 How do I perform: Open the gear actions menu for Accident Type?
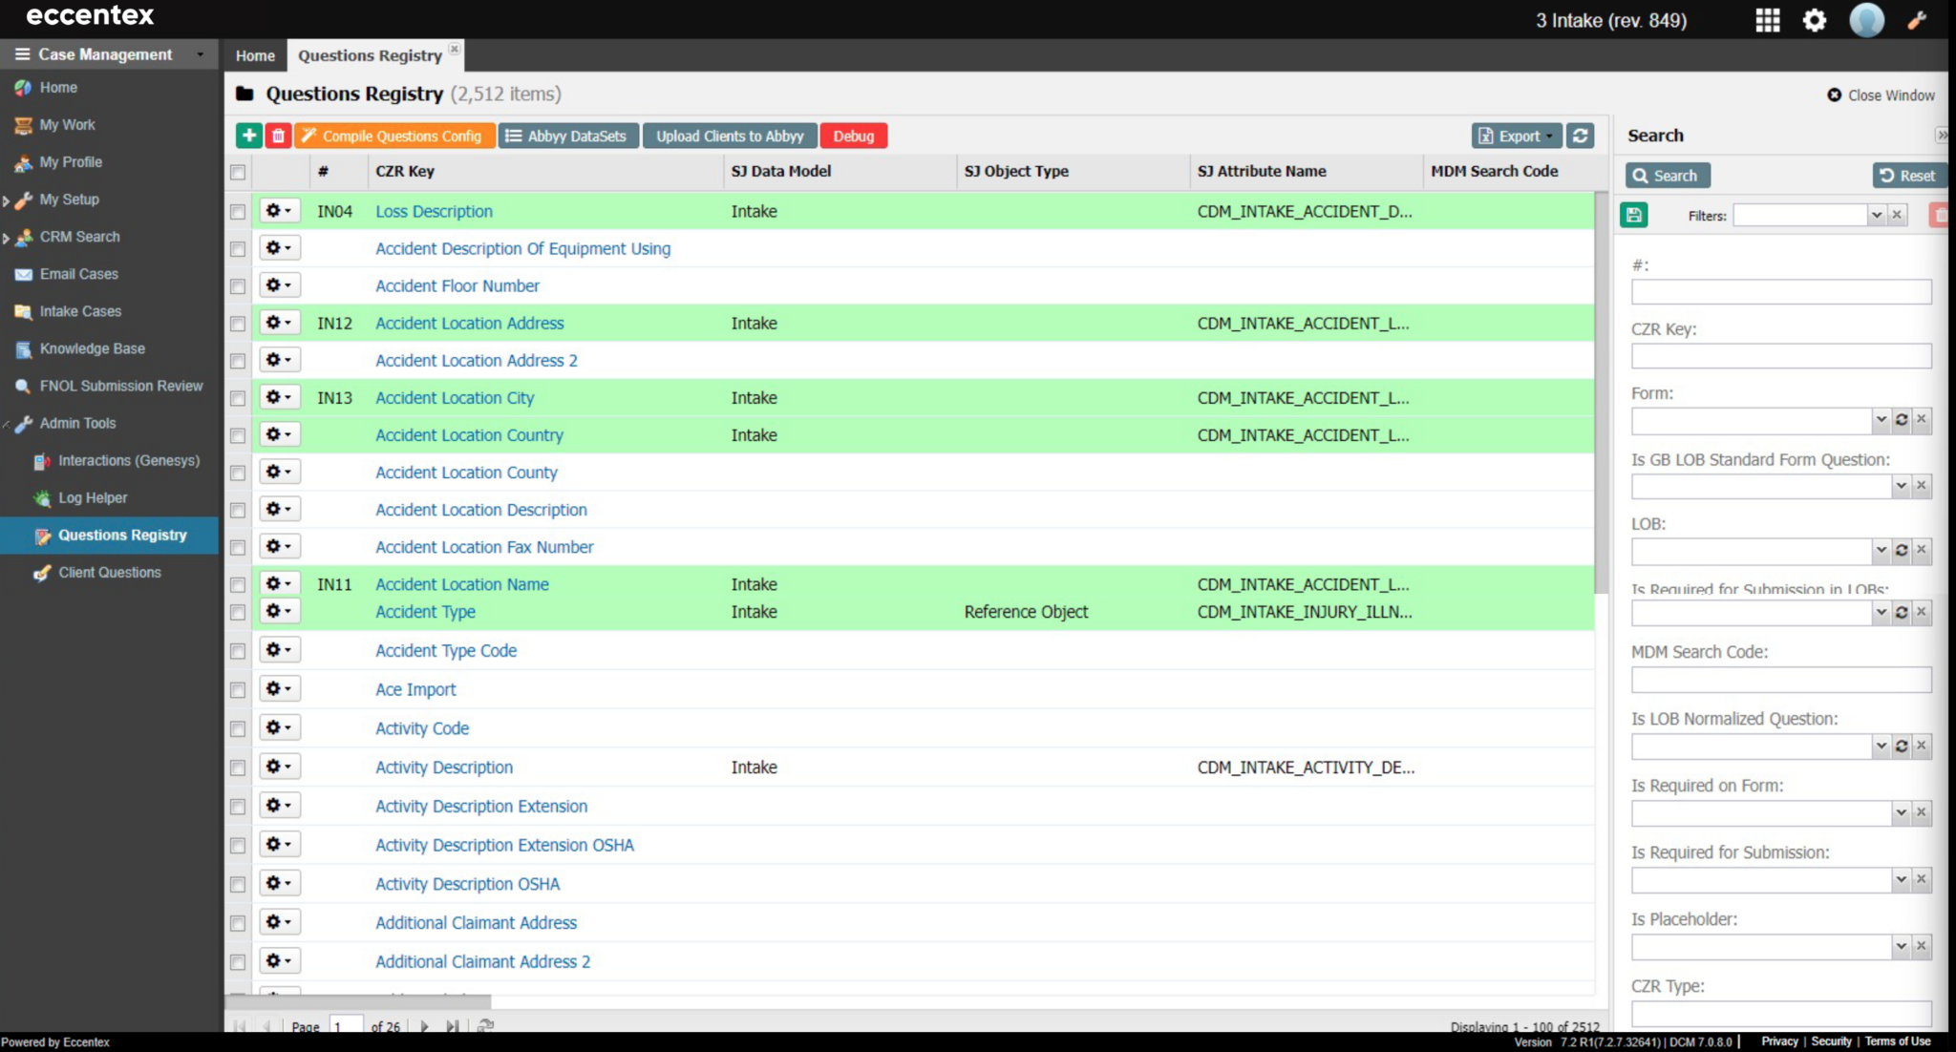tap(279, 611)
